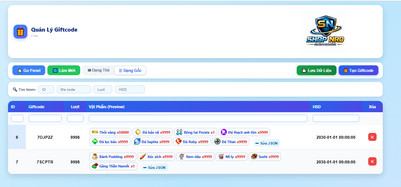Click the Bánh Pudding icon

(x=95, y=157)
